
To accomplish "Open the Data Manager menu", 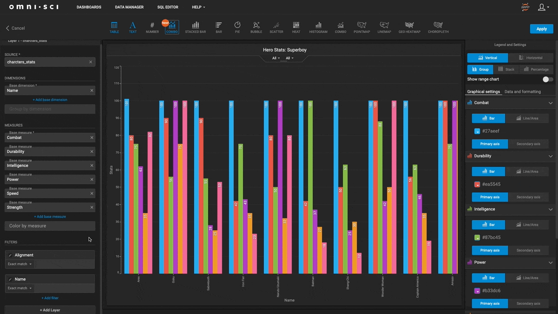I will tap(129, 7).
